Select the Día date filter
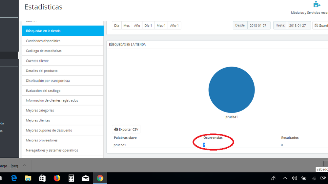 [x=116, y=26]
